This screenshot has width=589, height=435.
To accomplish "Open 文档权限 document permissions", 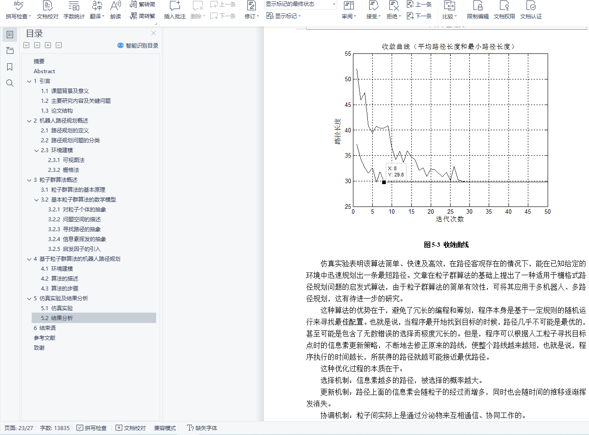I will pos(504,10).
